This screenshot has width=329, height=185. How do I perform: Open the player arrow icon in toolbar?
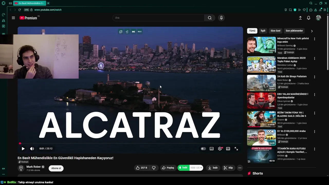click(299, 10)
